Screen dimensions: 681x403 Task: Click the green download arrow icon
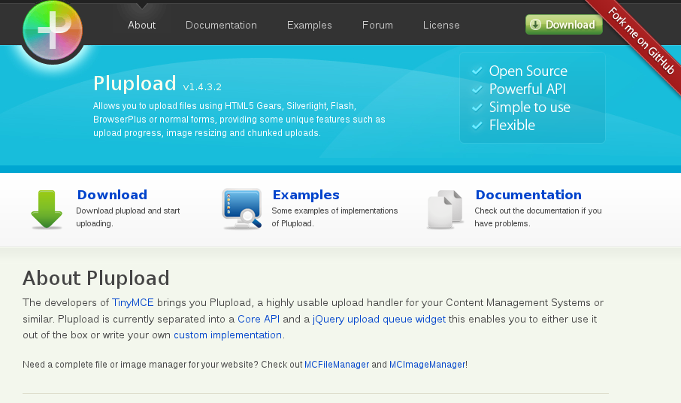tap(47, 209)
